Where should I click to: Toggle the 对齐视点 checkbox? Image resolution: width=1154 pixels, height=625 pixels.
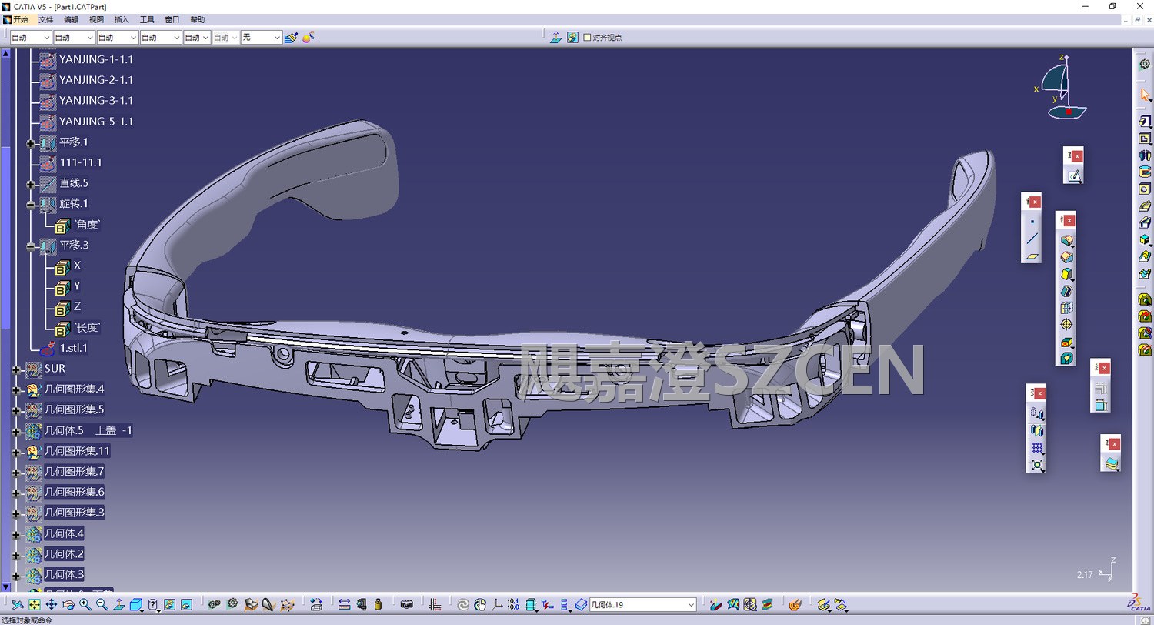coord(588,37)
